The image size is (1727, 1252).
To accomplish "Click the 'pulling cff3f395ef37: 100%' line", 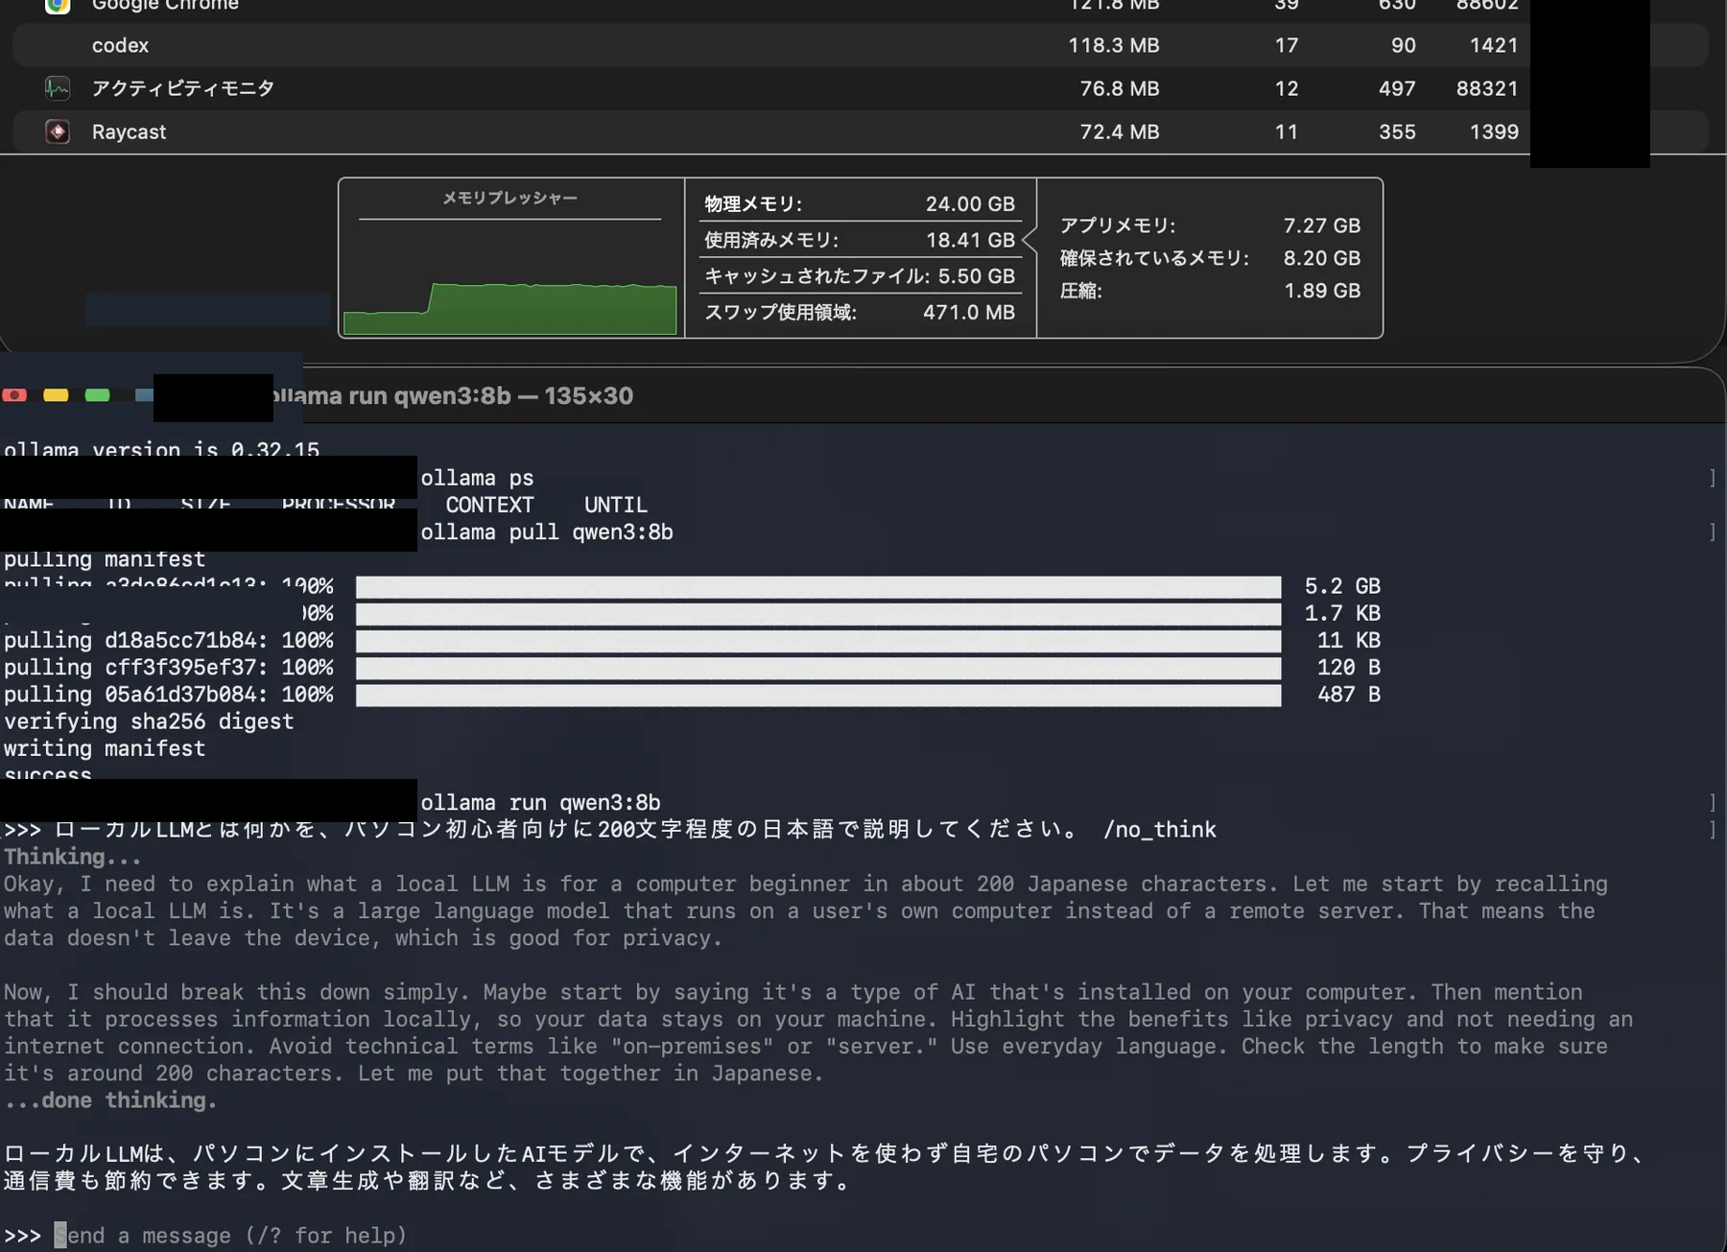I will [x=169, y=667].
